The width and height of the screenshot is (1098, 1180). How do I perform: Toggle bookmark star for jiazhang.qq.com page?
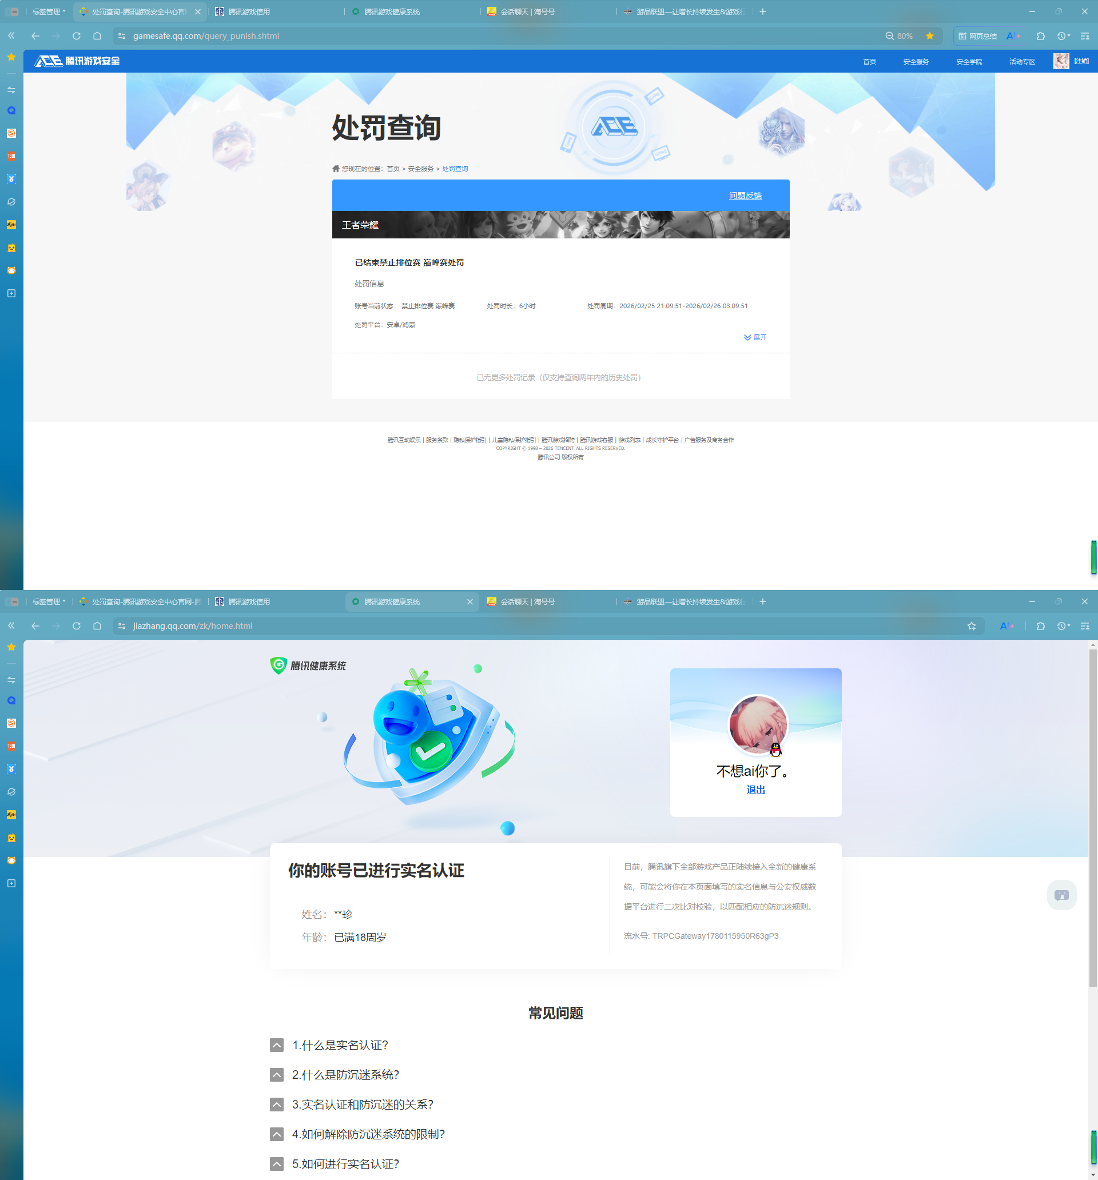[x=972, y=625]
